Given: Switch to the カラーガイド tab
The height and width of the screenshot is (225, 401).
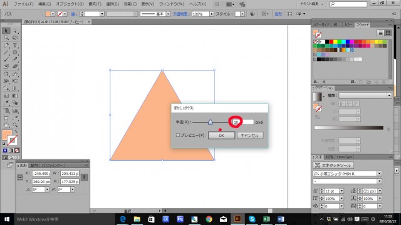Looking at the screenshot, I should tap(321, 25).
